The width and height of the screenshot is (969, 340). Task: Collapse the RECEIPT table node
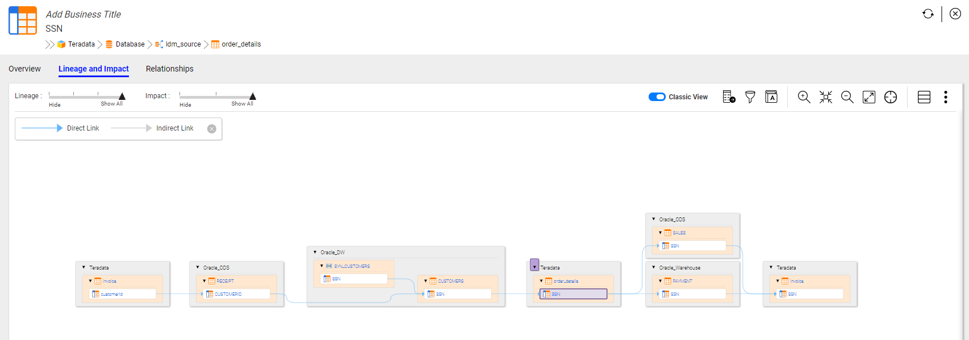tap(204, 281)
